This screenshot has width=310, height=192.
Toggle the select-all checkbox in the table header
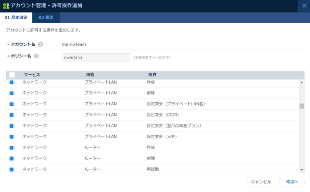click(12, 75)
